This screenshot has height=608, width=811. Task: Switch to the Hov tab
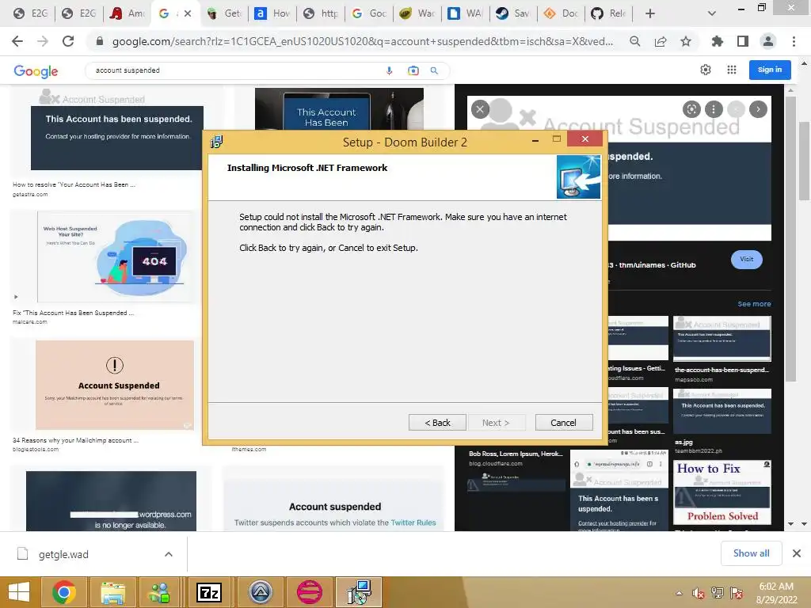pyautogui.click(x=272, y=13)
